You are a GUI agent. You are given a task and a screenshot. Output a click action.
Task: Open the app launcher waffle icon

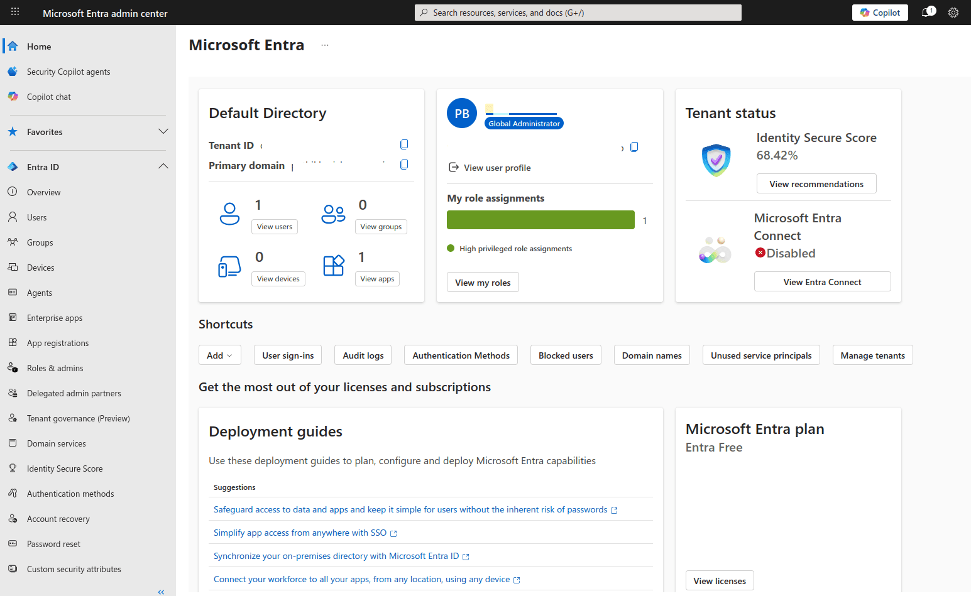pos(15,11)
